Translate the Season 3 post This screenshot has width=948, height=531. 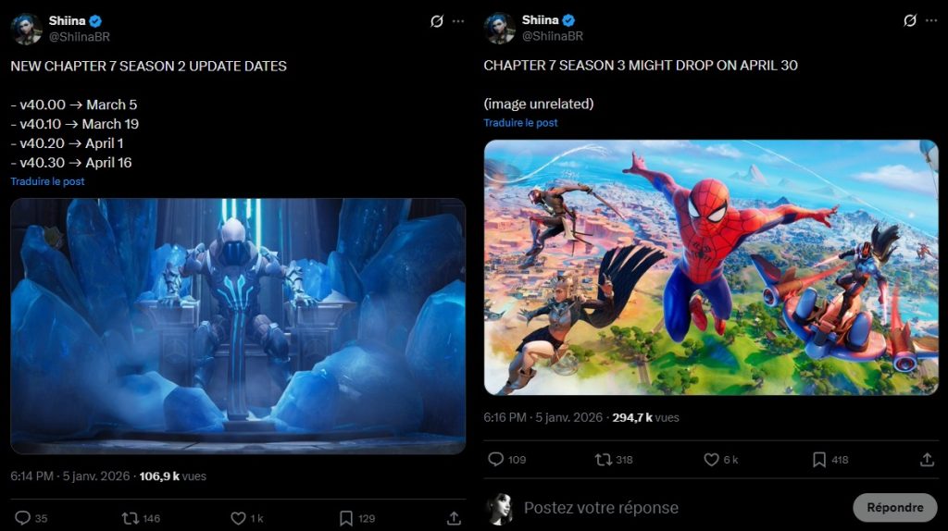point(520,122)
